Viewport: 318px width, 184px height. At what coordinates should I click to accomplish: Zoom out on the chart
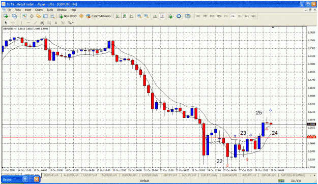tap(147, 16)
